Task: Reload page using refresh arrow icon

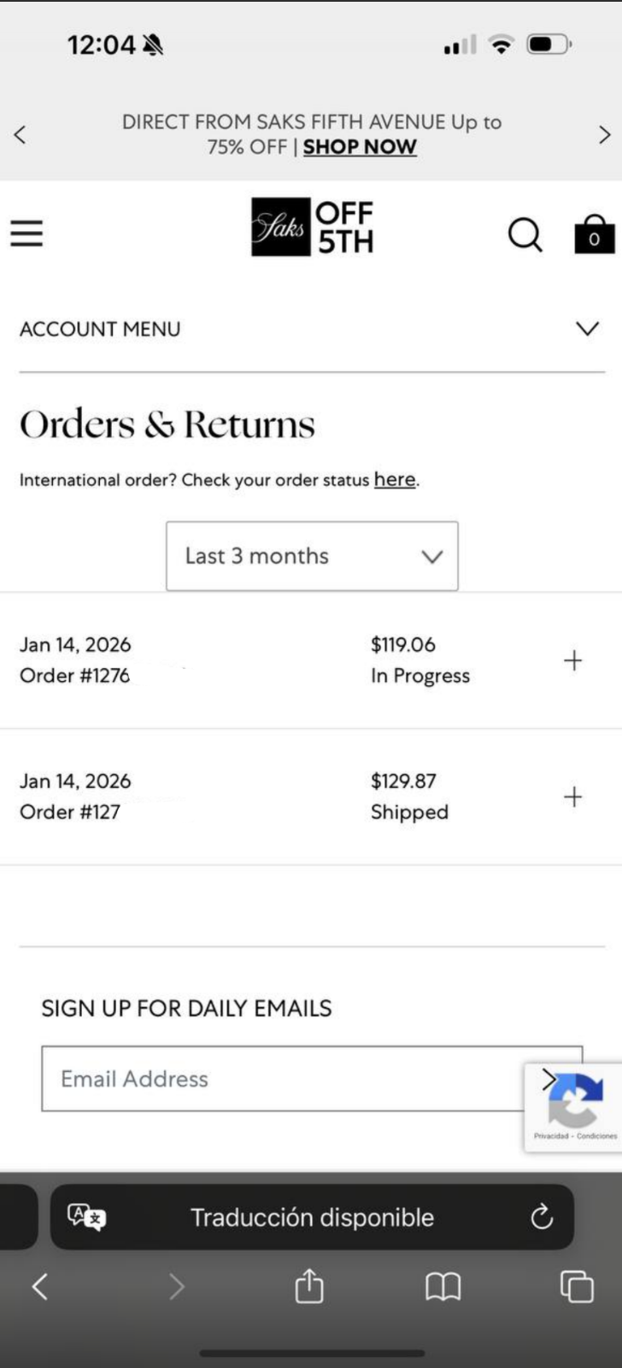Action: [542, 1217]
